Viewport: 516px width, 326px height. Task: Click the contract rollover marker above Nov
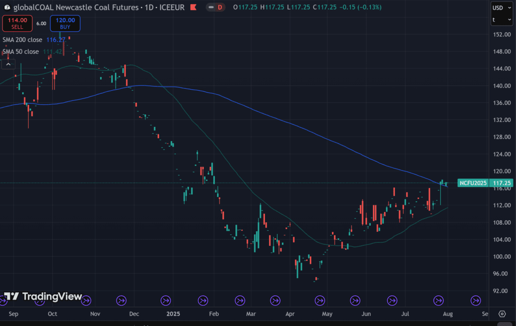pos(86,301)
